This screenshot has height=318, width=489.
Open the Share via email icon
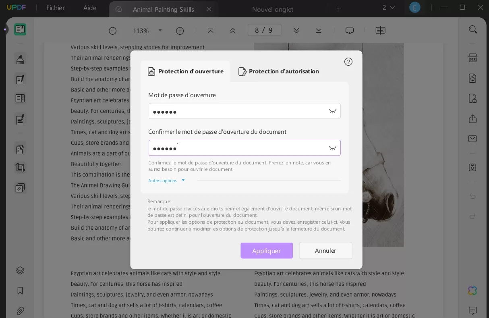click(x=472, y=138)
